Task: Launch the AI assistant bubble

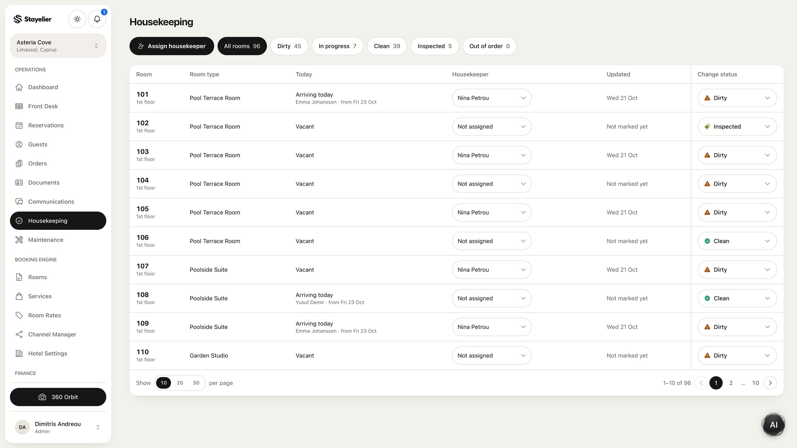Action: coord(773,425)
